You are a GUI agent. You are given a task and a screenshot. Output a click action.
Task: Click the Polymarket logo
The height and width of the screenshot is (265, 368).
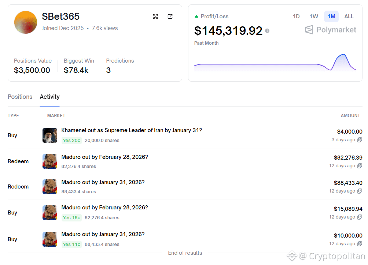point(331,30)
